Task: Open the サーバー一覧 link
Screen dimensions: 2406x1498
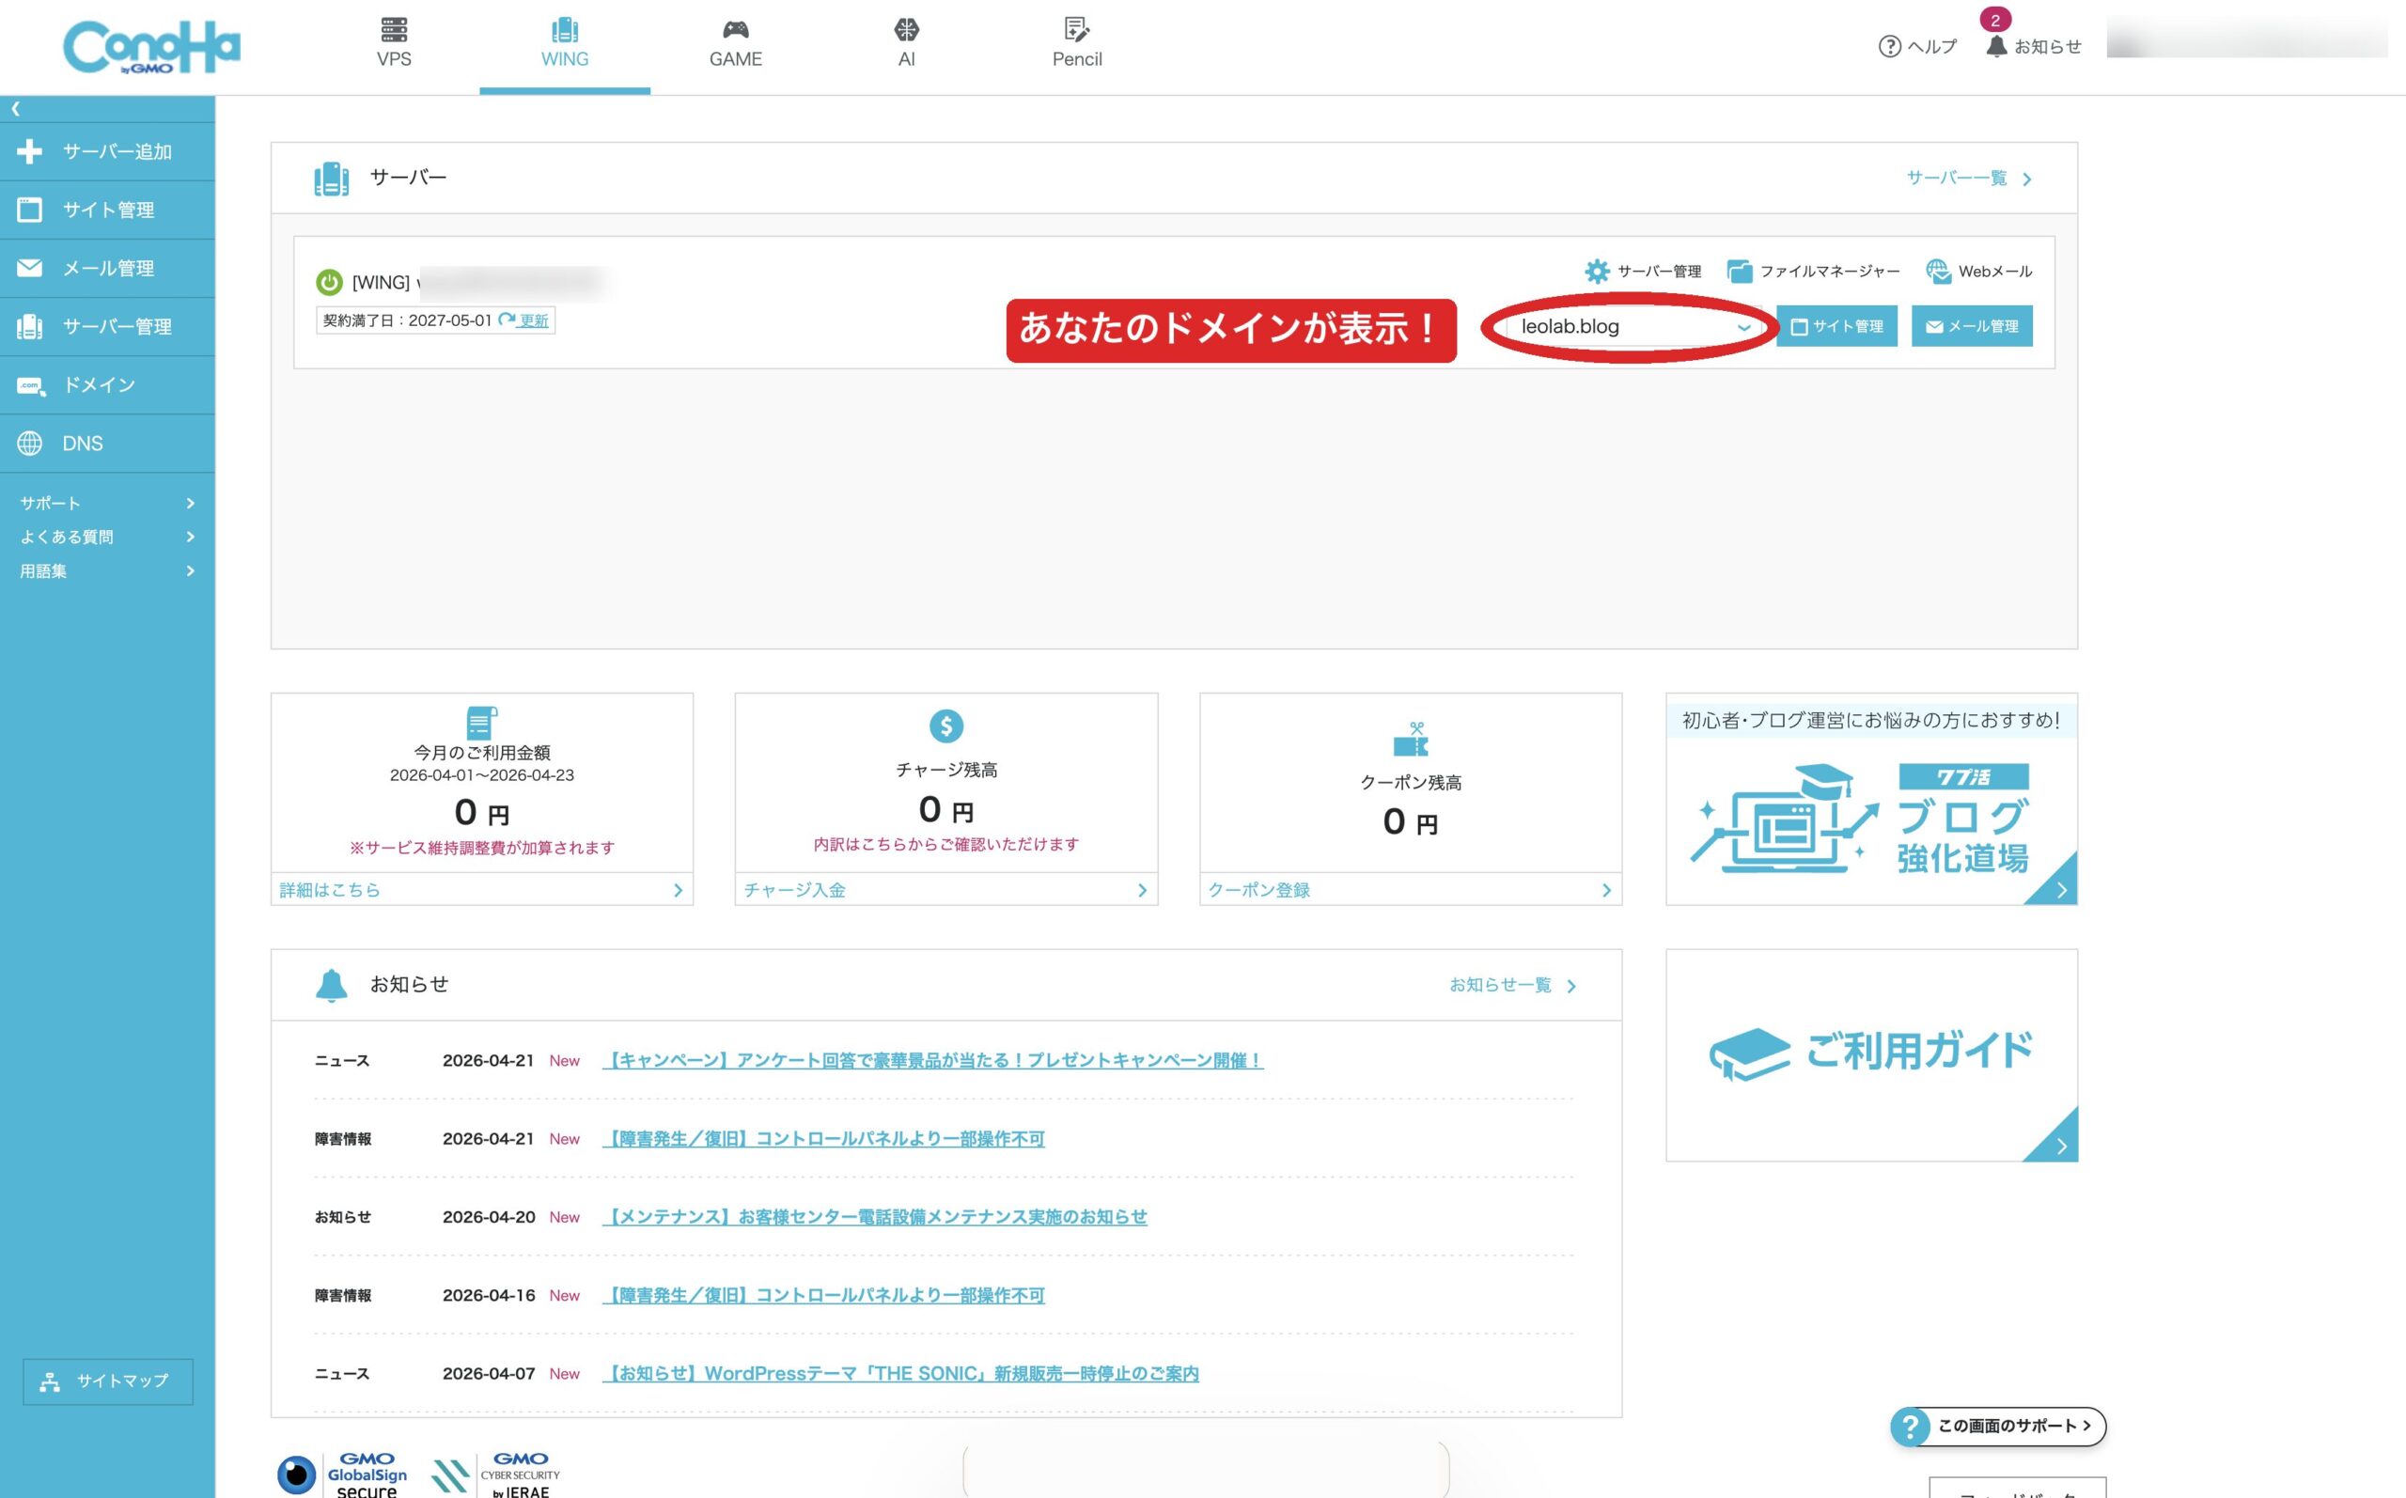Action: 1969,179
